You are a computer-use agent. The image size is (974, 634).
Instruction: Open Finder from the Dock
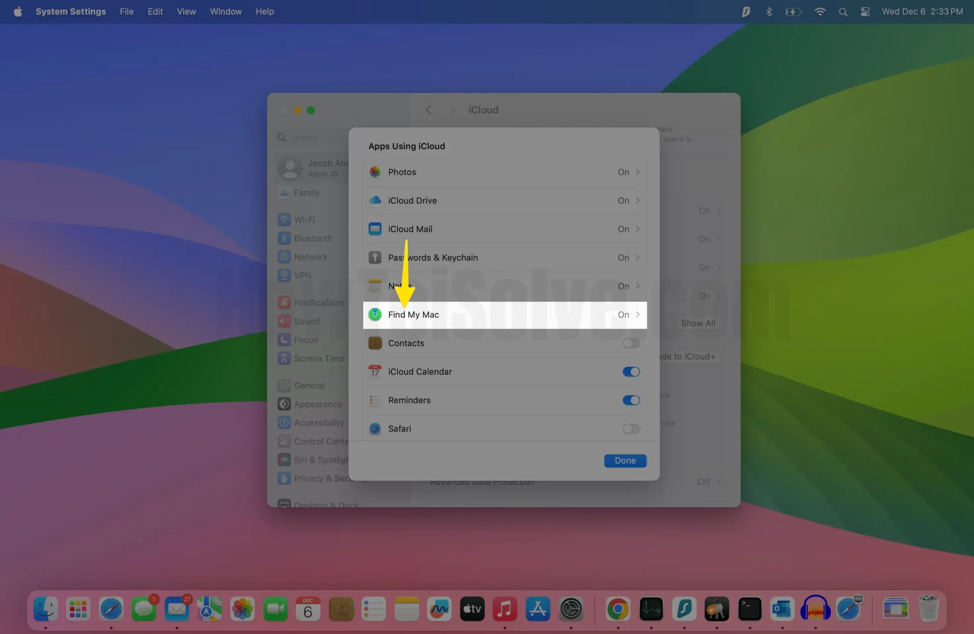pos(45,609)
